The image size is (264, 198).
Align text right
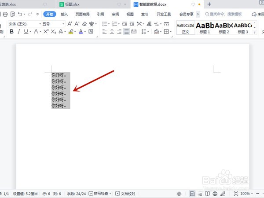[x=119, y=32]
